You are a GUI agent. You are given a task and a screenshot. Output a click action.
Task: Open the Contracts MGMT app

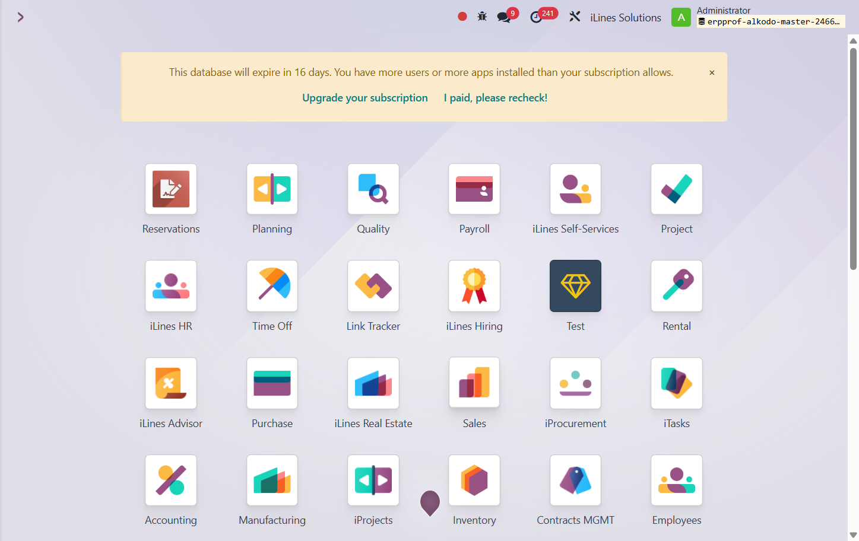575,480
